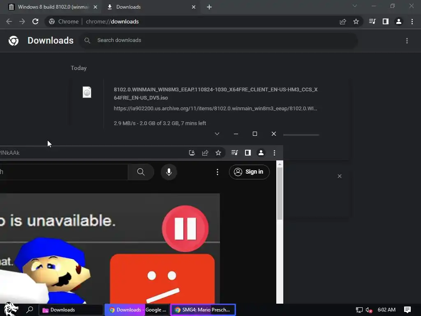Select the Downloads browser tab
421x316 pixels.
point(150,7)
